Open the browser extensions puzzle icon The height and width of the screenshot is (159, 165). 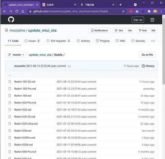(x=149, y=11)
